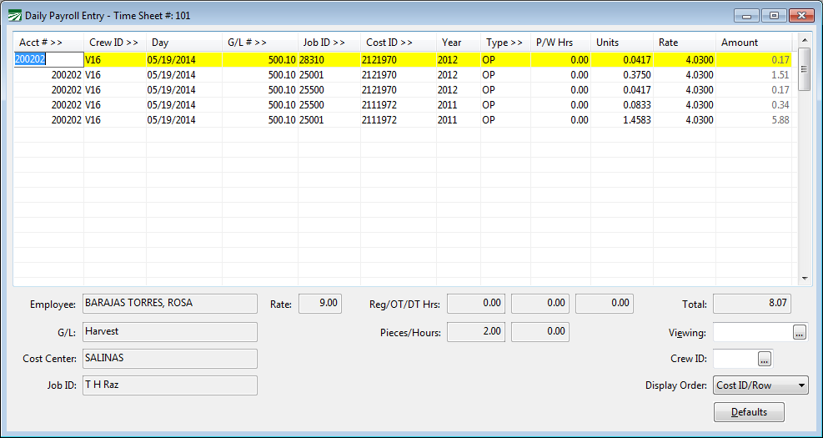Click the Acct # >> column header
This screenshot has width=823, height=438.
click(x=48, y=43)
